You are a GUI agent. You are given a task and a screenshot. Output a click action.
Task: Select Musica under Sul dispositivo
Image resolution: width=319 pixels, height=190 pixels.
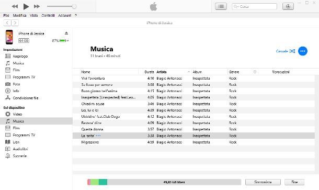(x=36, y=121)
